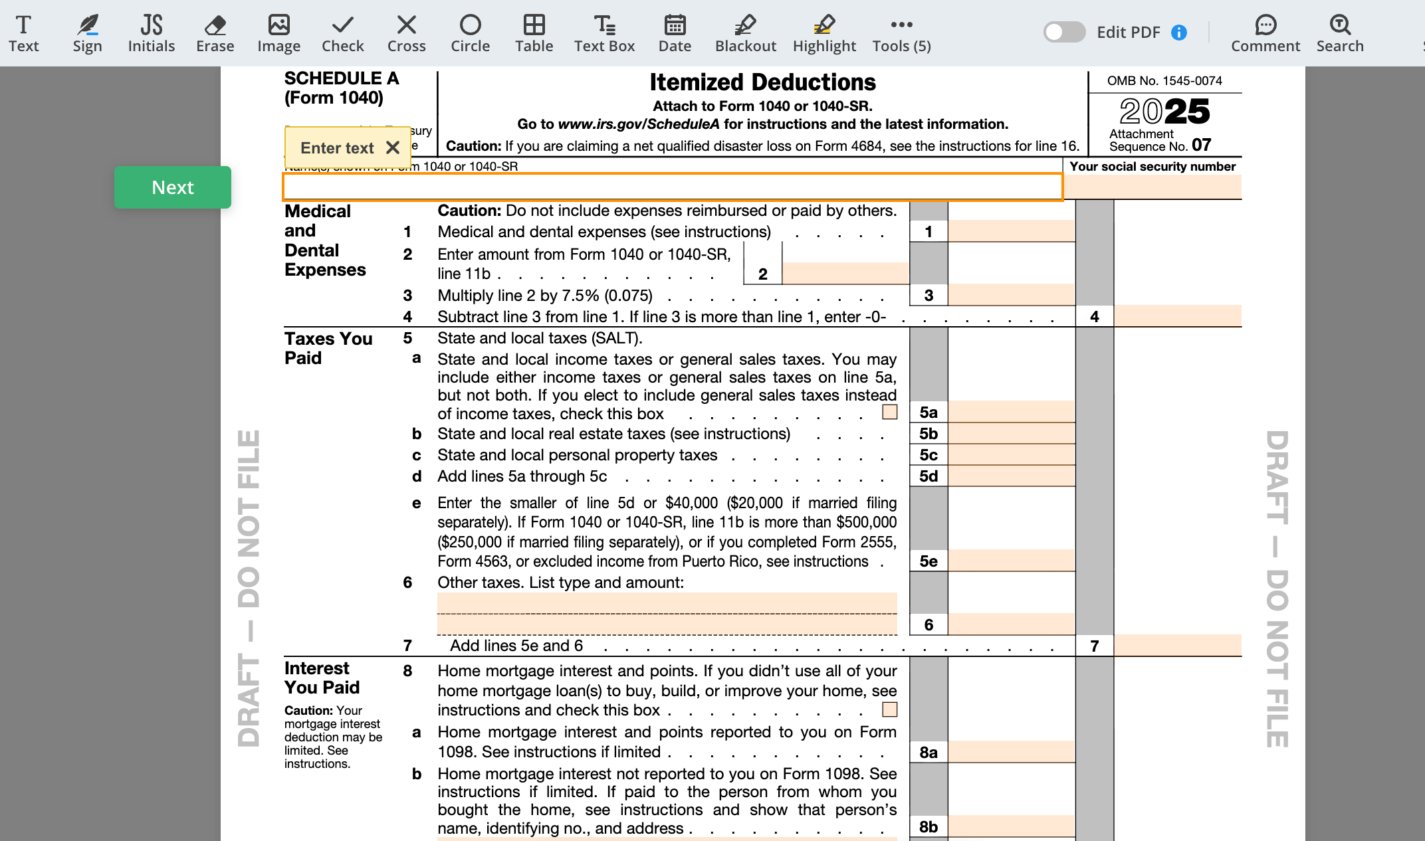The height and width of the screenshot is (841, 1425).
Task: Click the line 8a mortgage interest field
Action: (1012, 752)
